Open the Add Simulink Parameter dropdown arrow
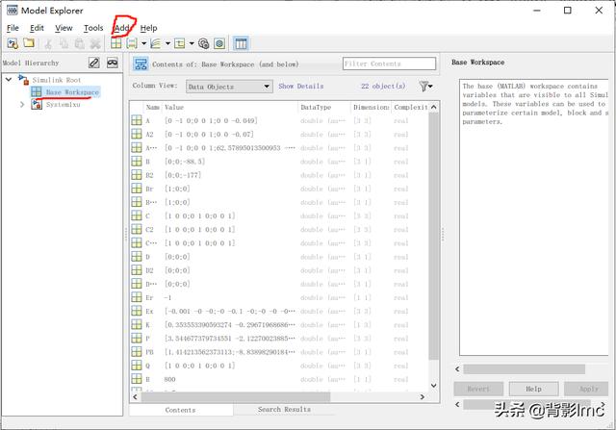This screenshot has height=430, width=616. pos(143,43)
